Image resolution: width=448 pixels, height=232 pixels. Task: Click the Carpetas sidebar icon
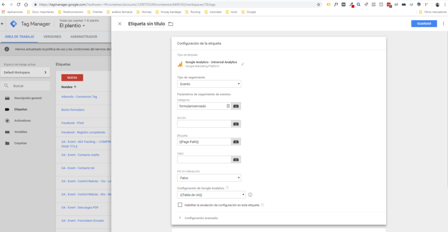7,143
